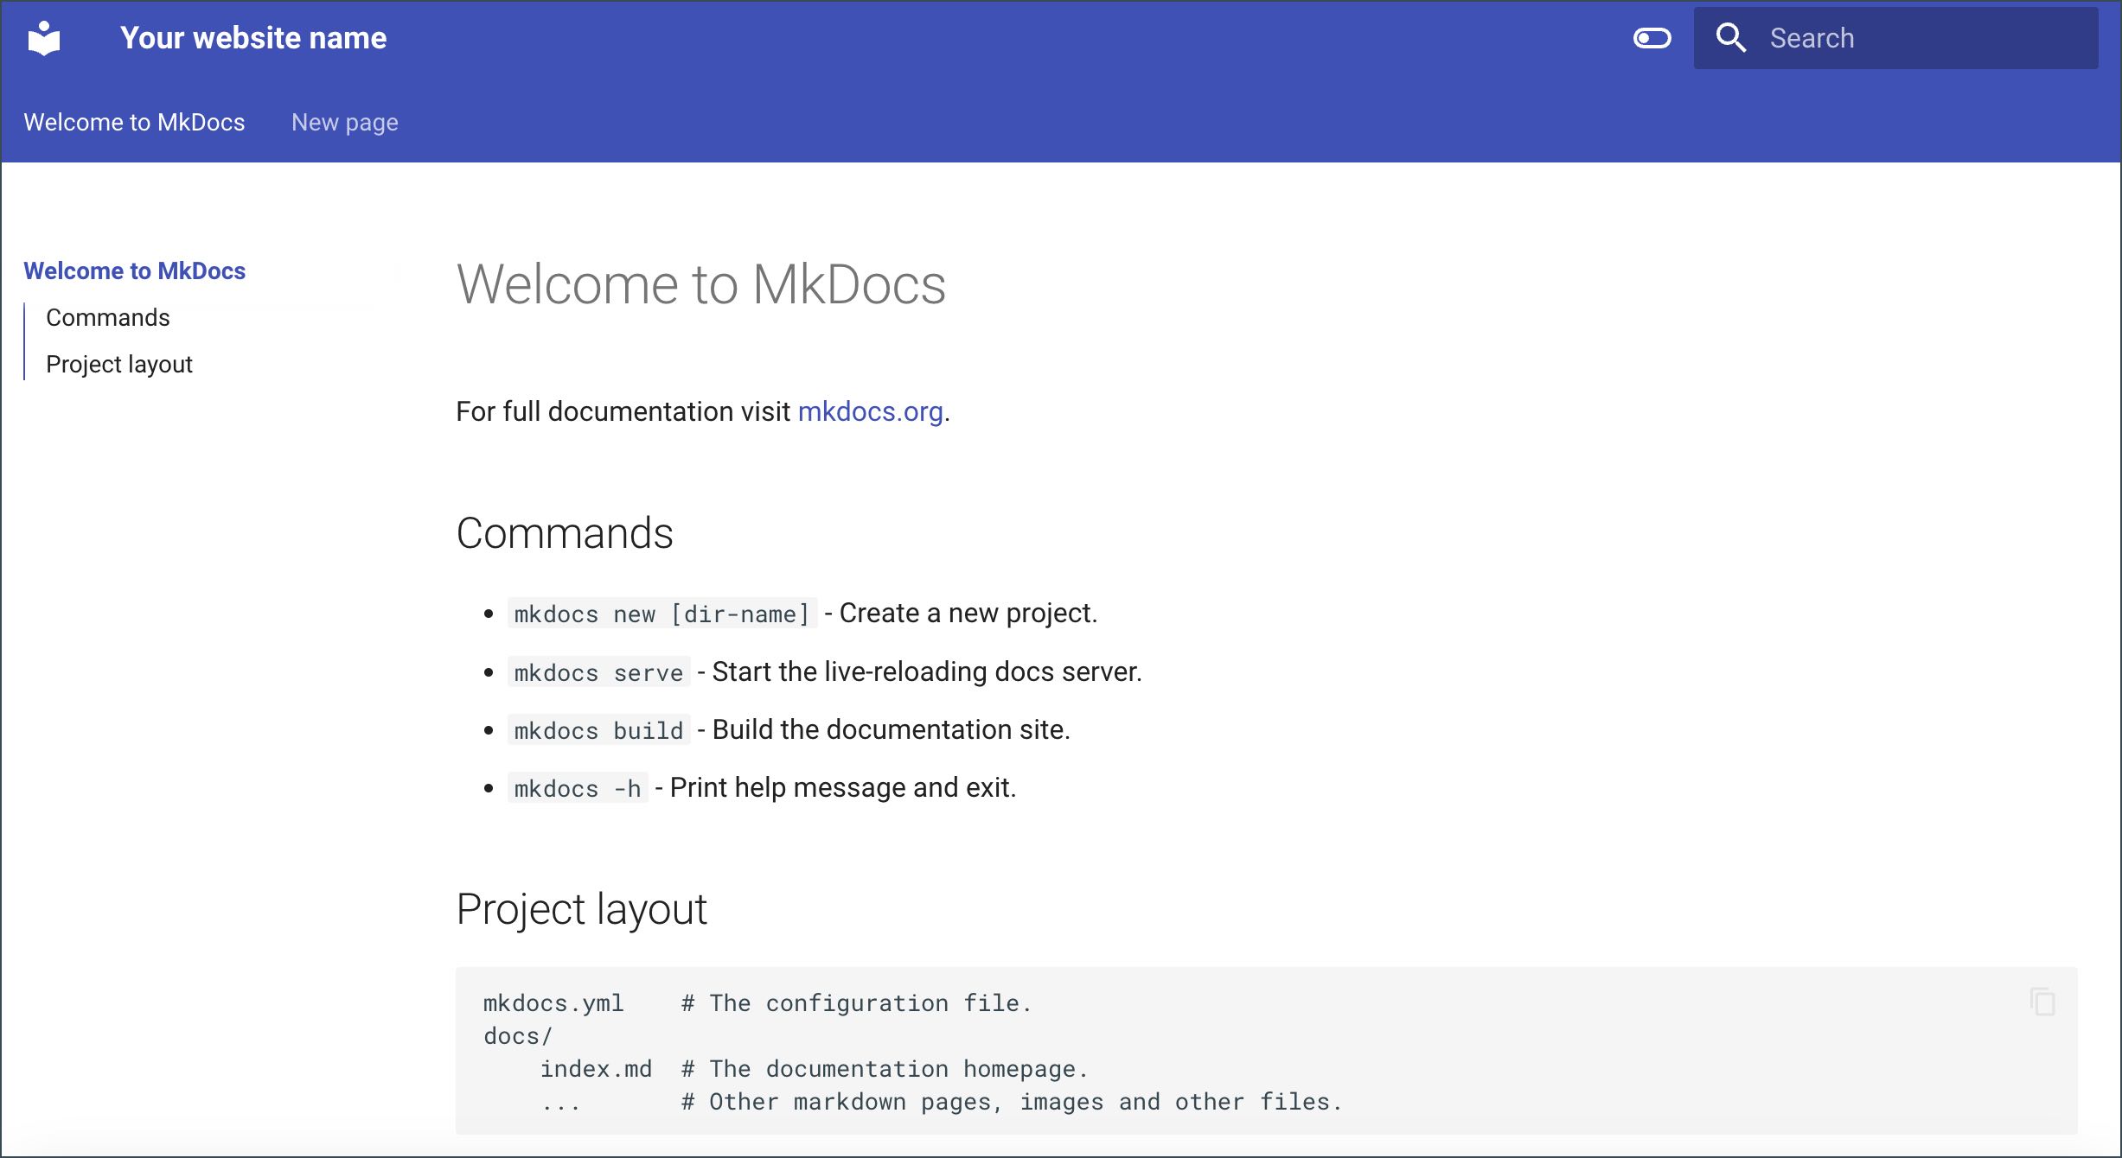The image size is (2122, 1158).
Task: Toggle the light/dark color scheme switch
Action: click(x=1652, y=38)
